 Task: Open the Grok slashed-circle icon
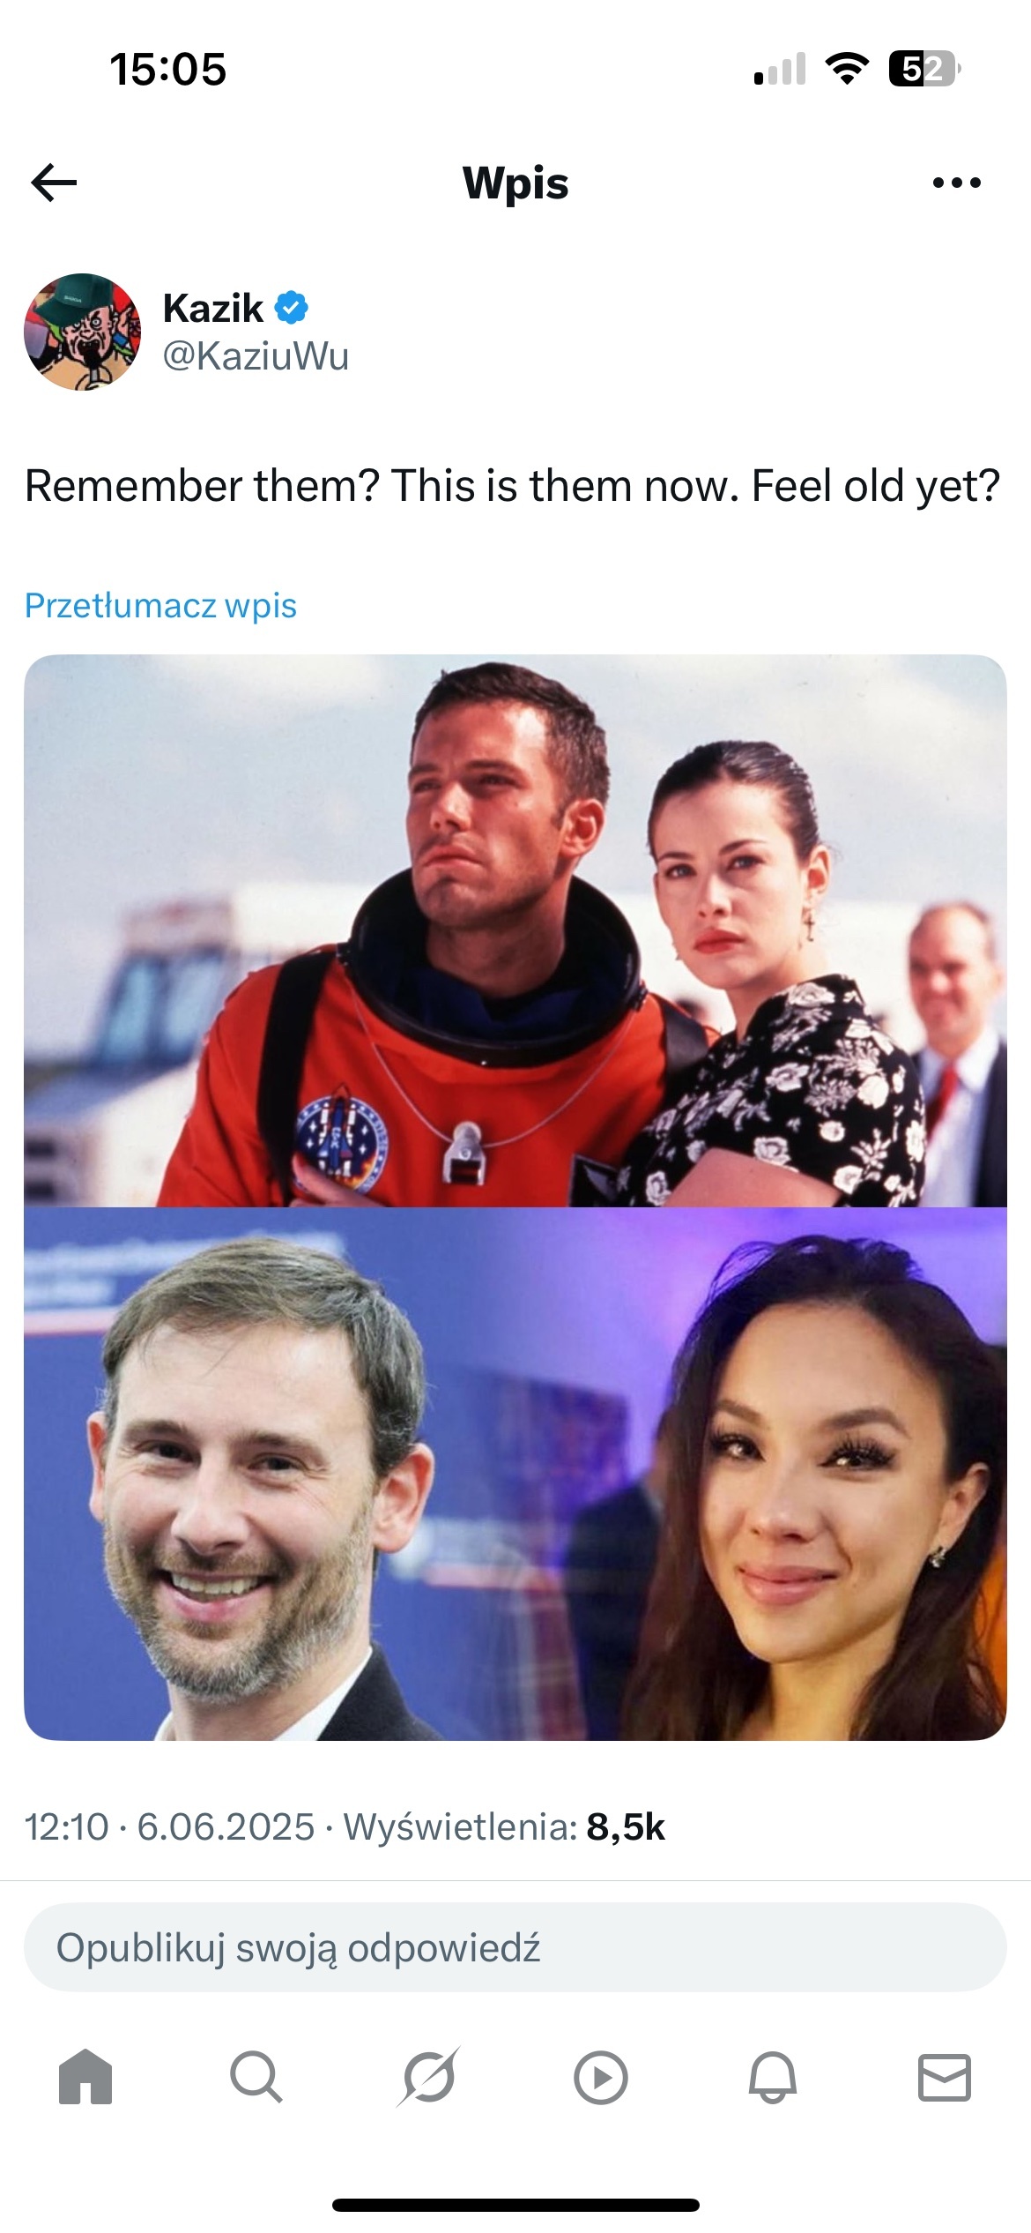428,2077
